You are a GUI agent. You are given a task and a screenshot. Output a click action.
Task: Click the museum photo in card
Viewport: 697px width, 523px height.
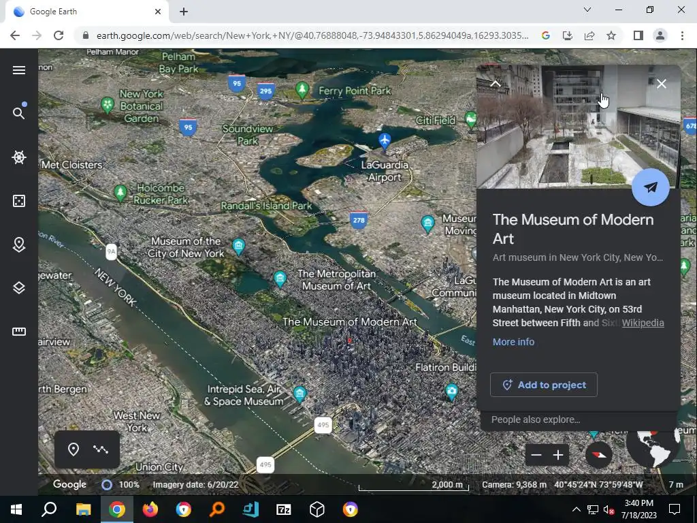(578, 127)
